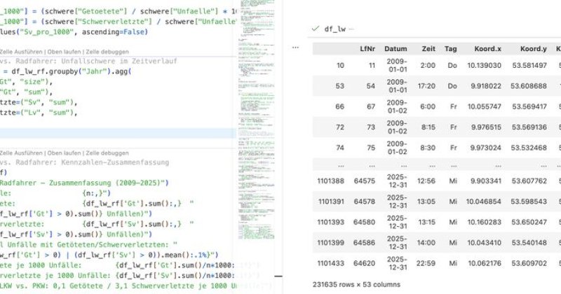Click Koord.x value 10.139030
The image size is (561, 294).
tap(484, 65)
